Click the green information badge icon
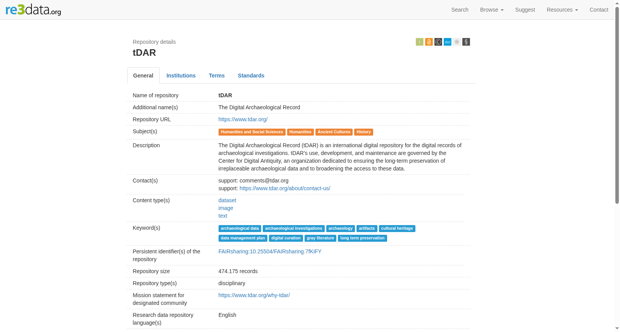 pyautogui.click(x=419, y=42)
